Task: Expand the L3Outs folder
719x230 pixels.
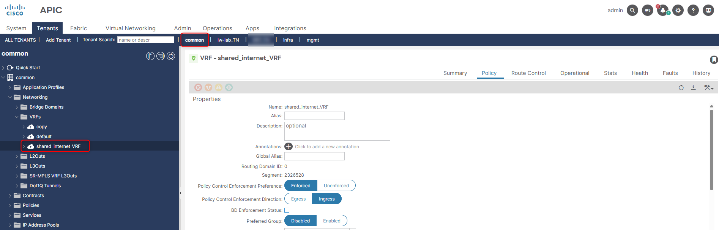Action: 17,166
